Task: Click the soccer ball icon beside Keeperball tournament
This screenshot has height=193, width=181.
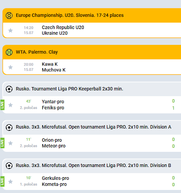Action: [x=9, y=89]
